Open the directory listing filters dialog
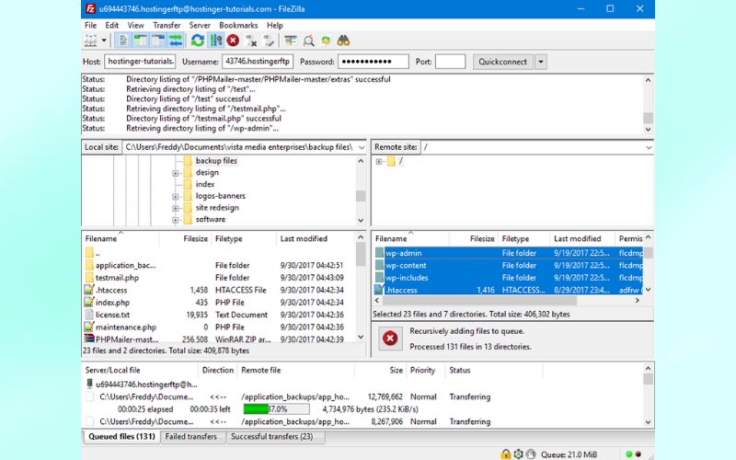The width and height of the screenshot is (736, 460). [x=291, y=40]
